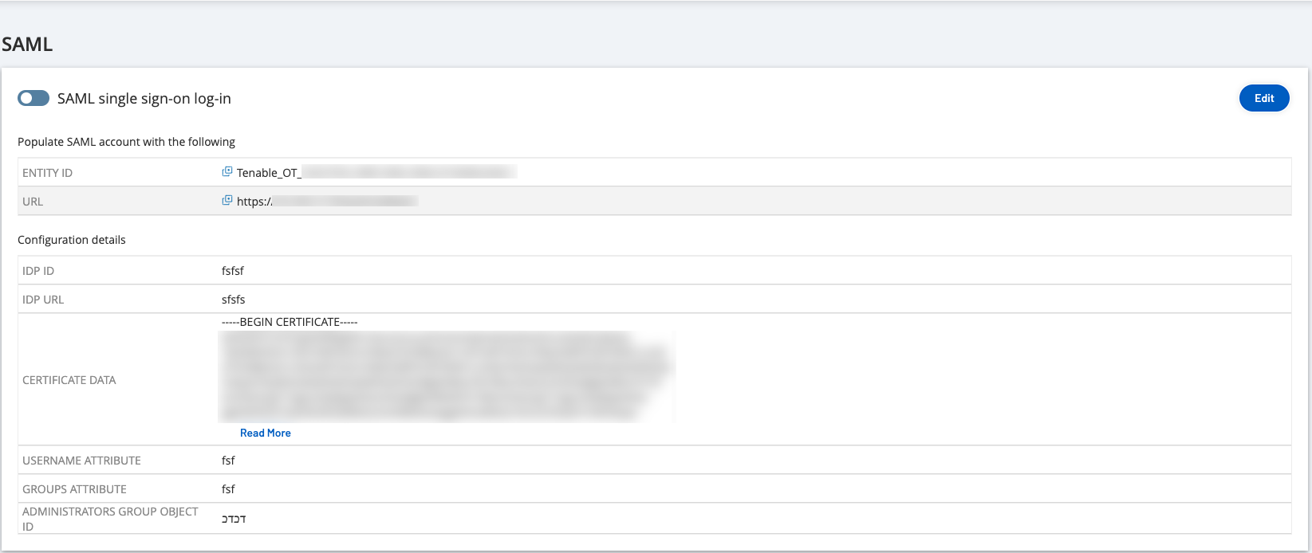This screenshot has width=1312, height=553.
Task: Select the Populate SAML account instruction text
Action: 126,142
